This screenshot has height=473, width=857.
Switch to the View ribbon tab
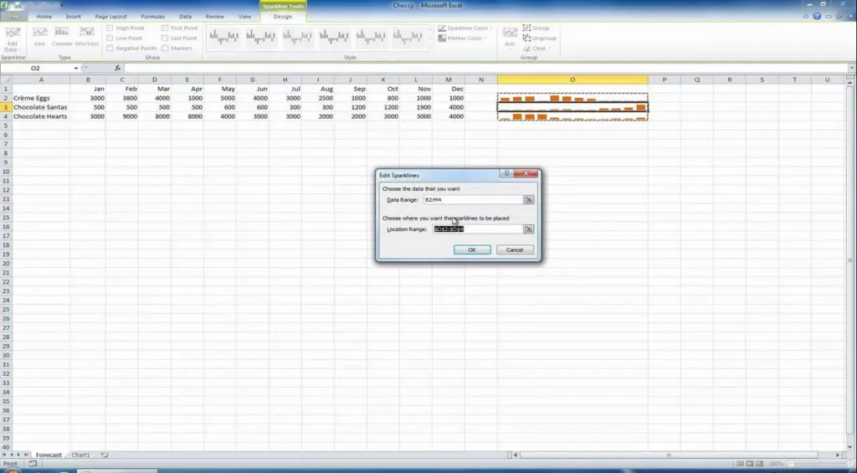coord(245,17)
